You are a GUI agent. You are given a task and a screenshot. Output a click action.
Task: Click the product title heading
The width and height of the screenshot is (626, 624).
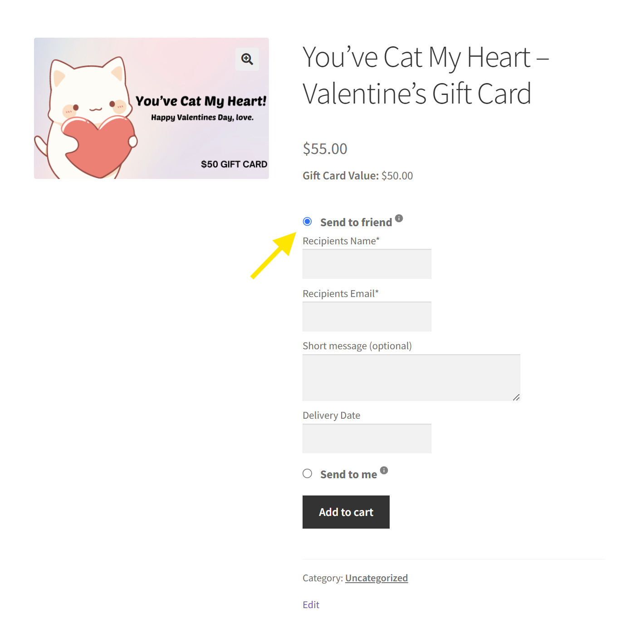click(425, 75)
